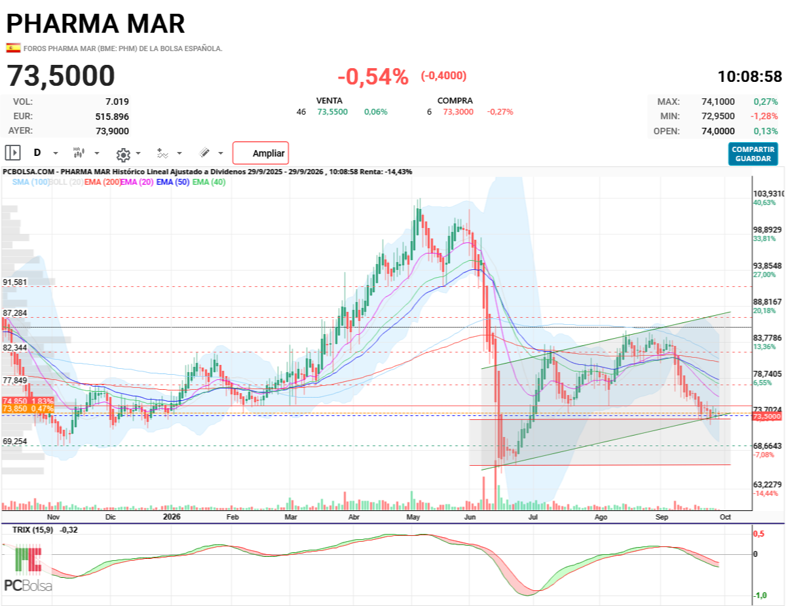This screenshot has height=606, width=786.
Task: Click the VOL value 7.019
Action: [117, 102]
